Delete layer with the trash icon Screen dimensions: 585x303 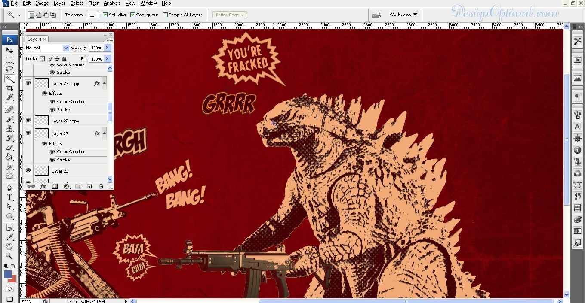[x=101, y=186]
